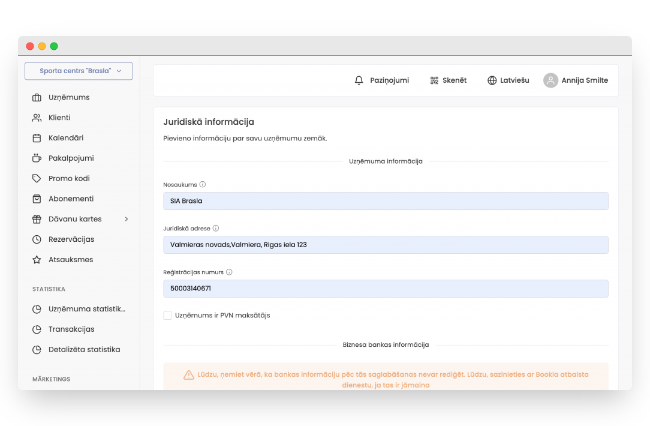The image size is (650, 426).
Task: Click the Reģistrācijas numurs input field
Action: point(386,289)
